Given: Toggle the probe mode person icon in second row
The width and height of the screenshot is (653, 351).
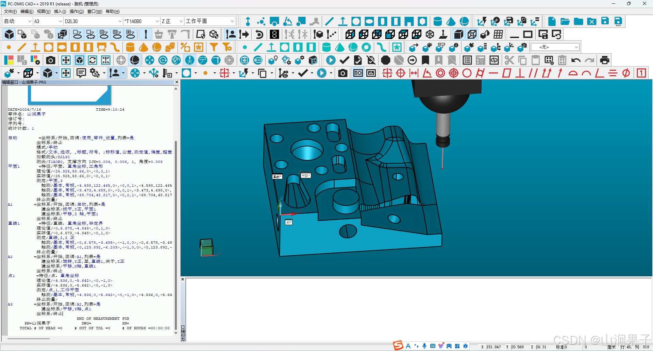Looking at the screenshot, I should click(x=231, y=34).
